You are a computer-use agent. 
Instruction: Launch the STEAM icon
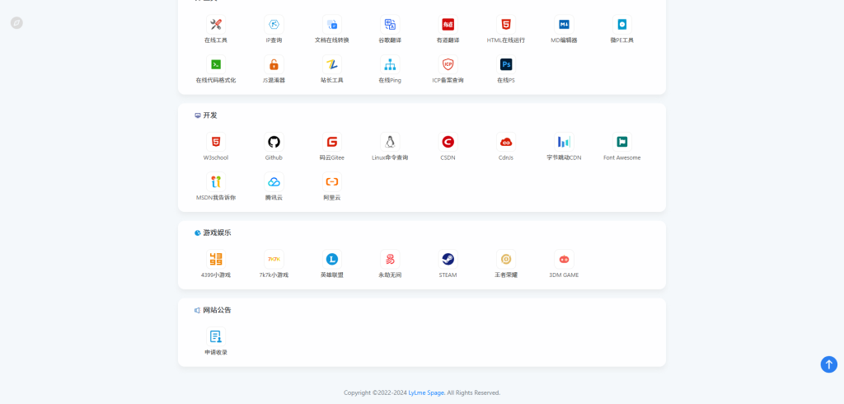pyautogui.click(x=448, y=259)
